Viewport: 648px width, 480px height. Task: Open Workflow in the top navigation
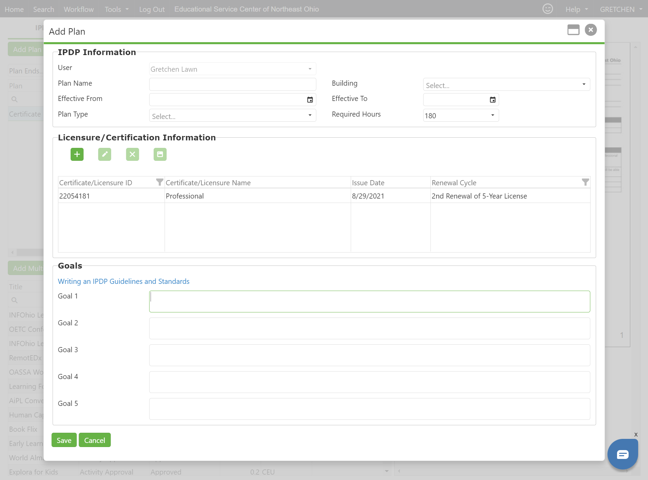point(79,9)
